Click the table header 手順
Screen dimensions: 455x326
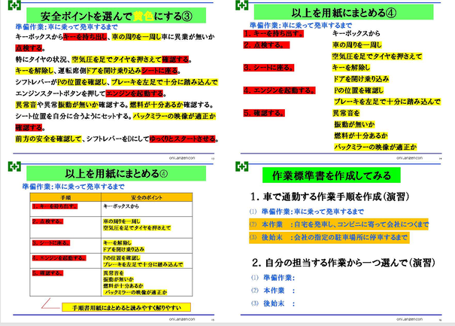pos(65,197)
